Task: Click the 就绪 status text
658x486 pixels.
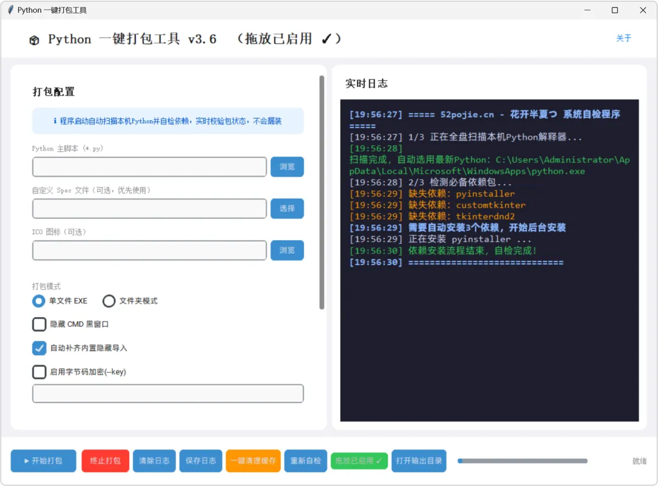Action: (x=639, y=461)
